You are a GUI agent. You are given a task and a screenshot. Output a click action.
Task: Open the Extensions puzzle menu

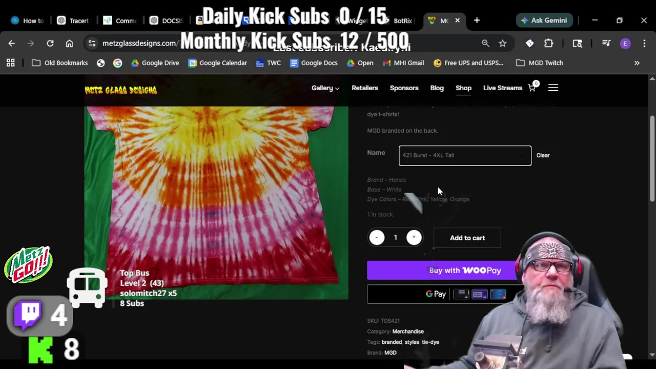pyautogui.click(x=548, y=44)
